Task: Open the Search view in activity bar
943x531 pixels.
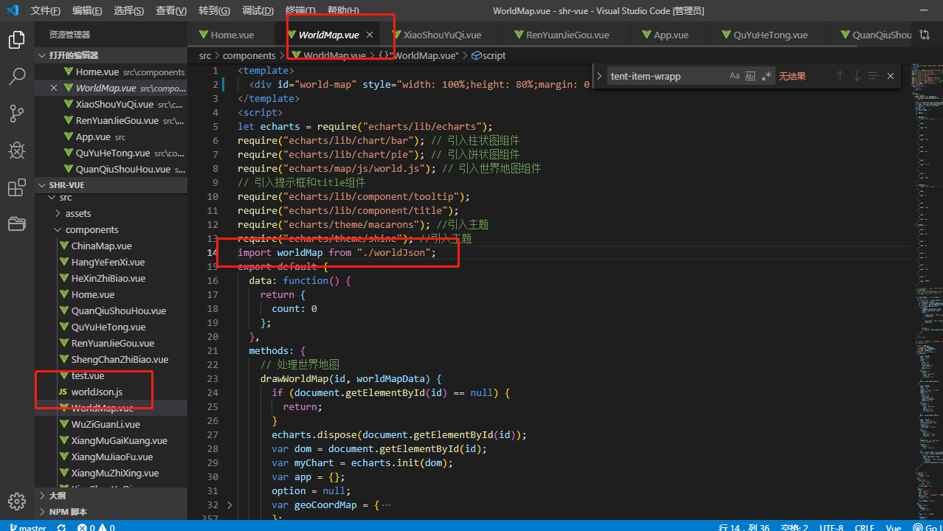Action: click(16, 76)
